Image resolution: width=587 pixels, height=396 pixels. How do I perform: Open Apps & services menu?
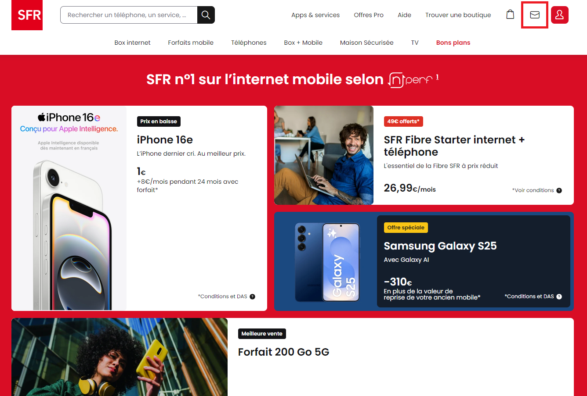[315, 15]
